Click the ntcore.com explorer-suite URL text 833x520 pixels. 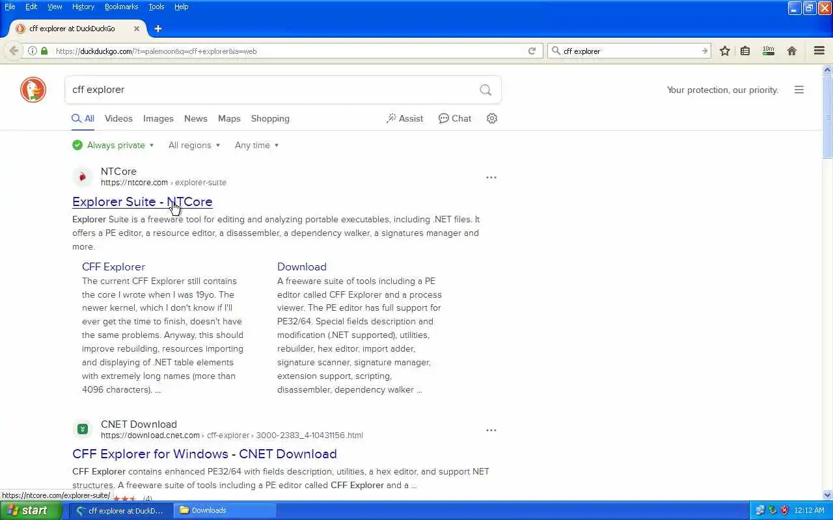163,183
